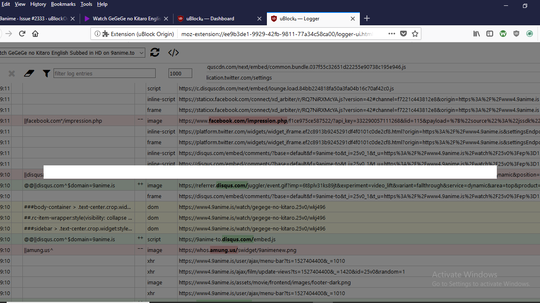Click the grey X icon beside the eraser
The image size is (540, 303).
tap(12, 73)
